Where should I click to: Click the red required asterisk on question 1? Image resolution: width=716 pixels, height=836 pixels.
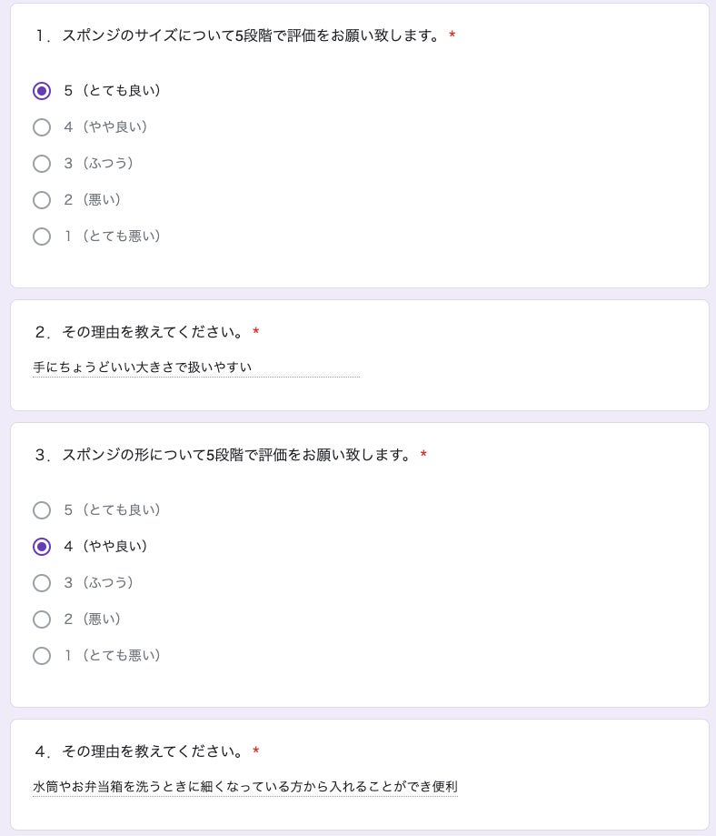click(452, 36)
